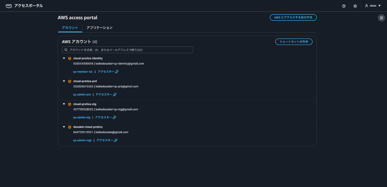Image resolution: width=387 pixels, height=187 pixels.
Task: Click the ショートカットの作成 button
Action: (x=294, y=41)
